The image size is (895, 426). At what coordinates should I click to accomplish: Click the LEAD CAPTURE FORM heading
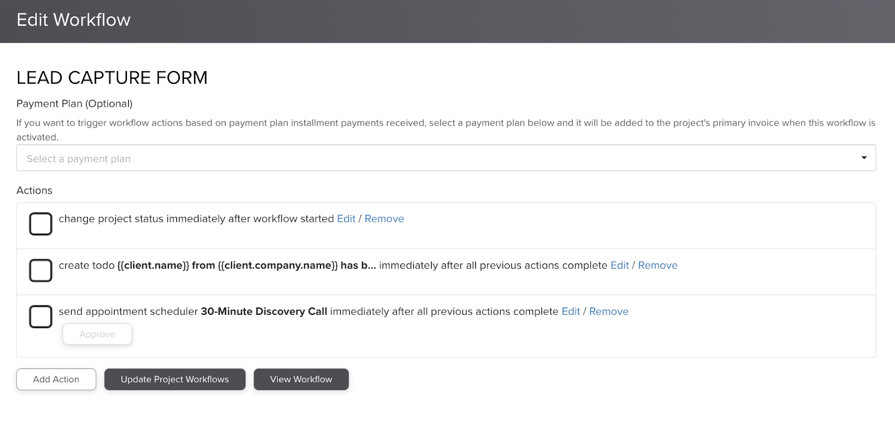[x=112, y=78]
